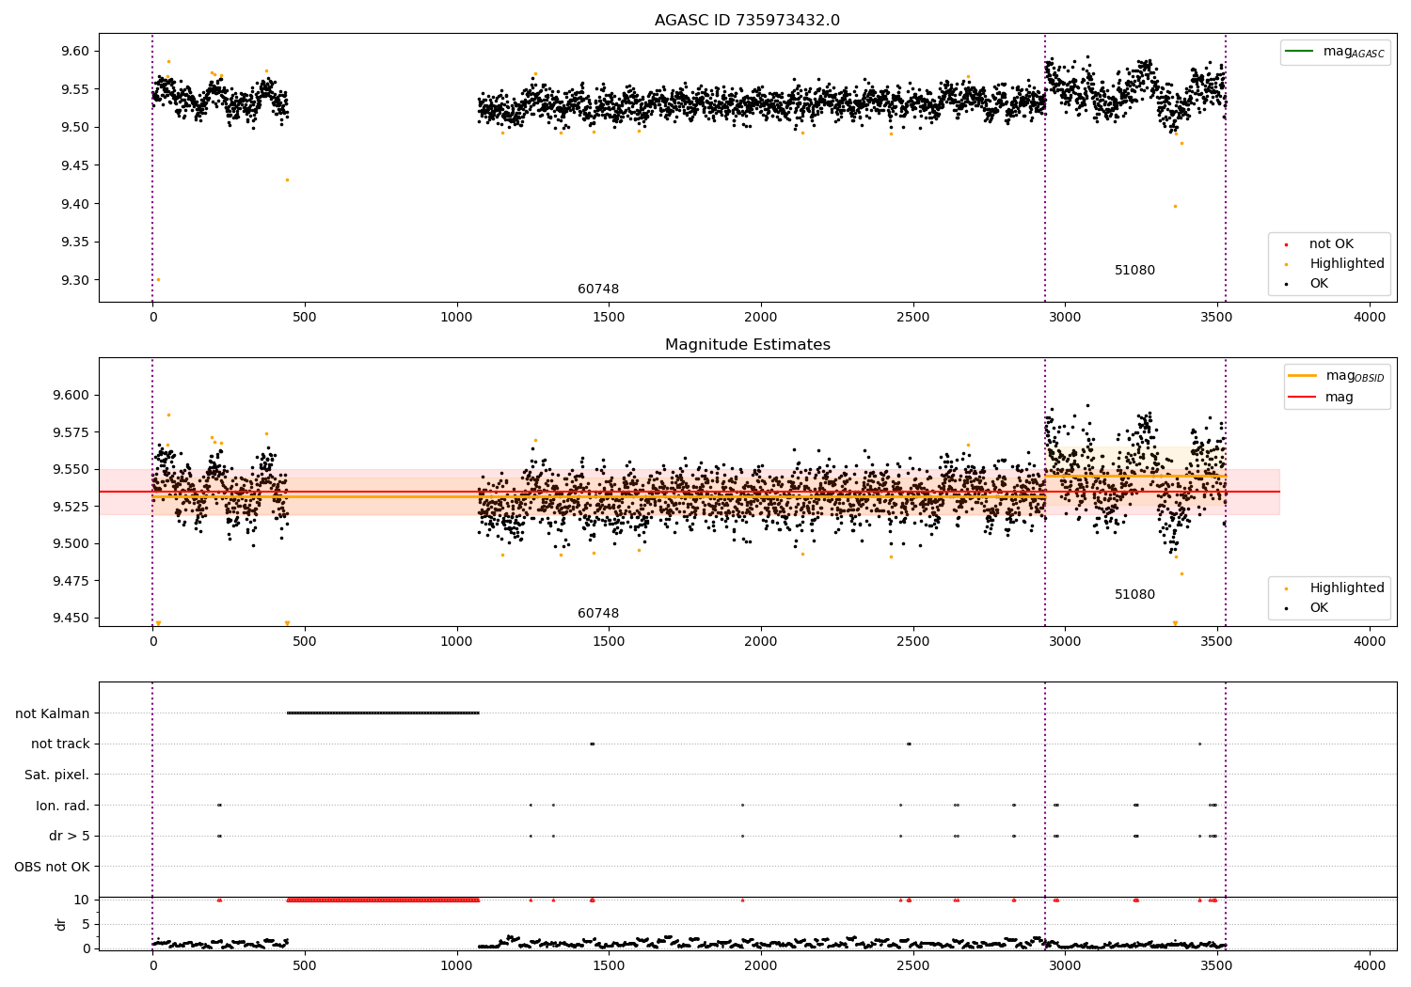Image resolution: width=1411 pixels, height=987 pixels.
Task: Click the 'Ion. rad.' marker near x=220
Action: (x=219, y=806)
